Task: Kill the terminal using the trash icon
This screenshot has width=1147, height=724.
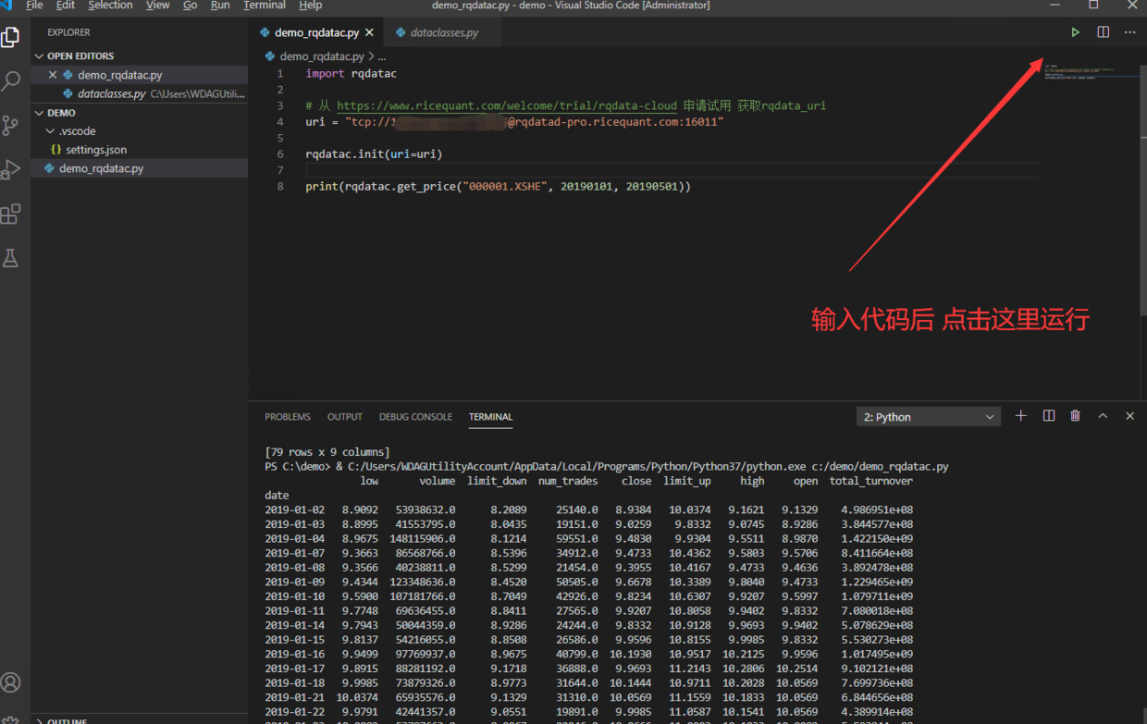Action: point(1075,416)
